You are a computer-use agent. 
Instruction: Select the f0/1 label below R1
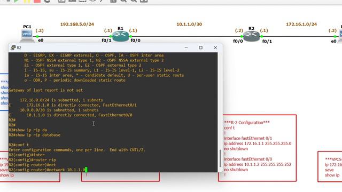[106, 41]
